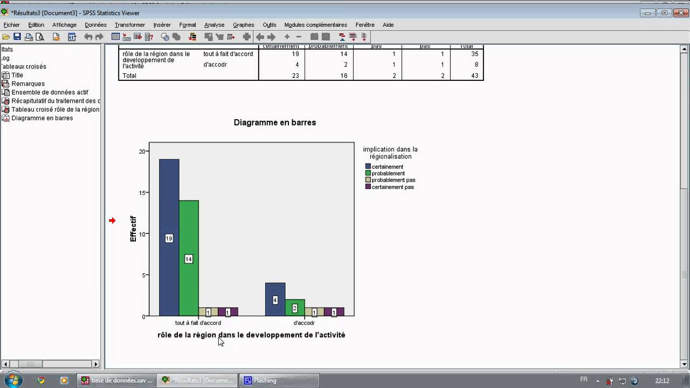Click the Insert Heading toolbar icon
The image size is (690, 388).
[x=342, y=37]
